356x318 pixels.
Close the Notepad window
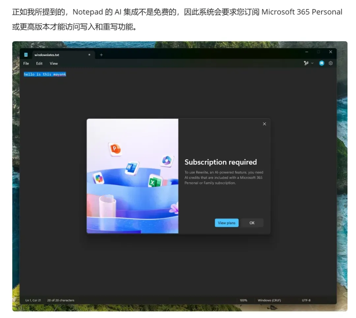pyautogui.click(x=331, y=52)
